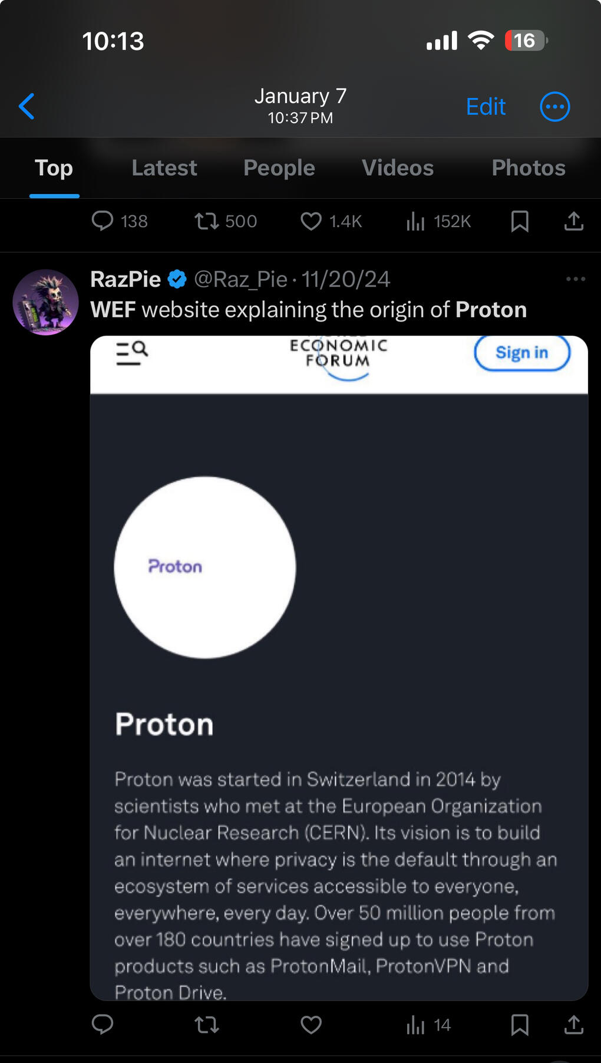Open the circled three-dots options menu

[x=554, y=107]
